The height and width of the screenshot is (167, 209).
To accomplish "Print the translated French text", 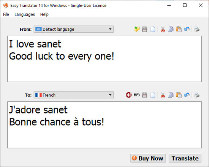I will coord(197,95).
